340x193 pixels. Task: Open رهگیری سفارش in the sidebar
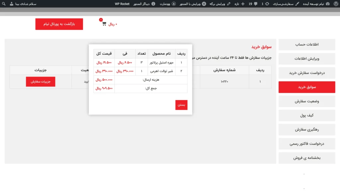coord(307,130)
